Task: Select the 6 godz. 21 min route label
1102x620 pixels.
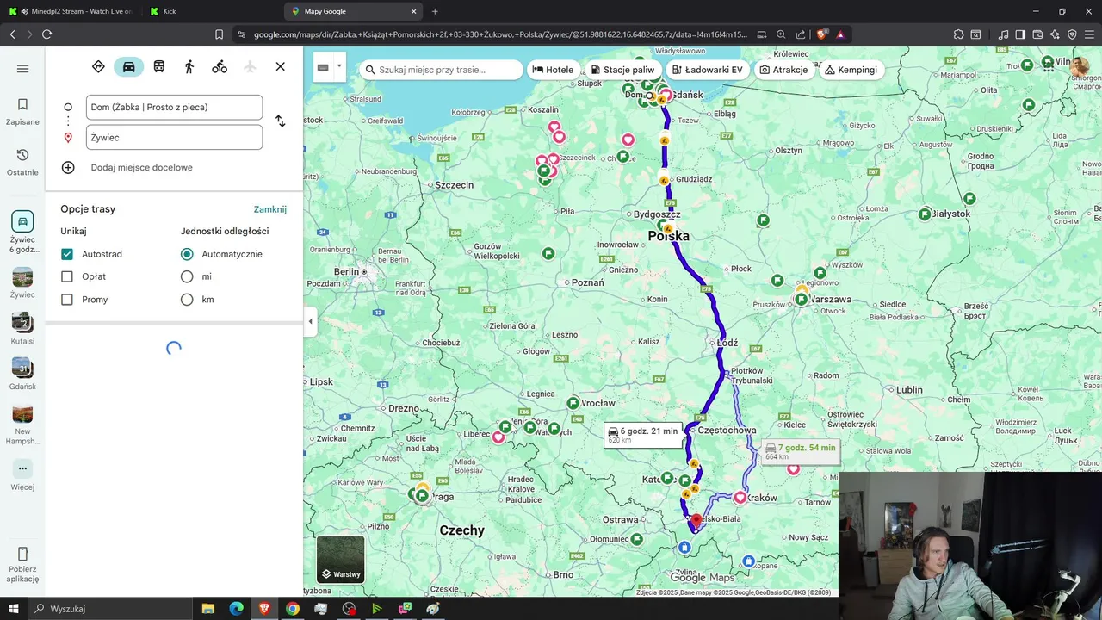Action: [643, 434]
